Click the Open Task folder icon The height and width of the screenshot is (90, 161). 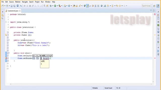[77, 6]
